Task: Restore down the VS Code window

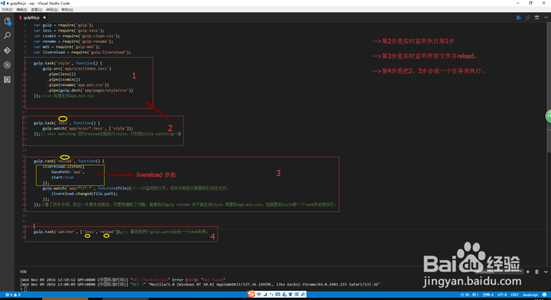Action: (x=531, y=3)
